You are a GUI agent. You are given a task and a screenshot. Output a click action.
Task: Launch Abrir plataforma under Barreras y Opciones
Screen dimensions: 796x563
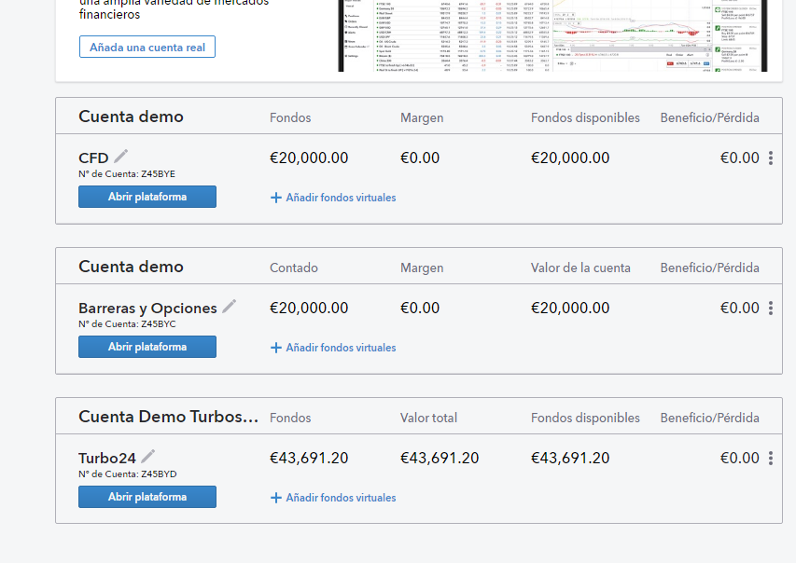point(147,347)
